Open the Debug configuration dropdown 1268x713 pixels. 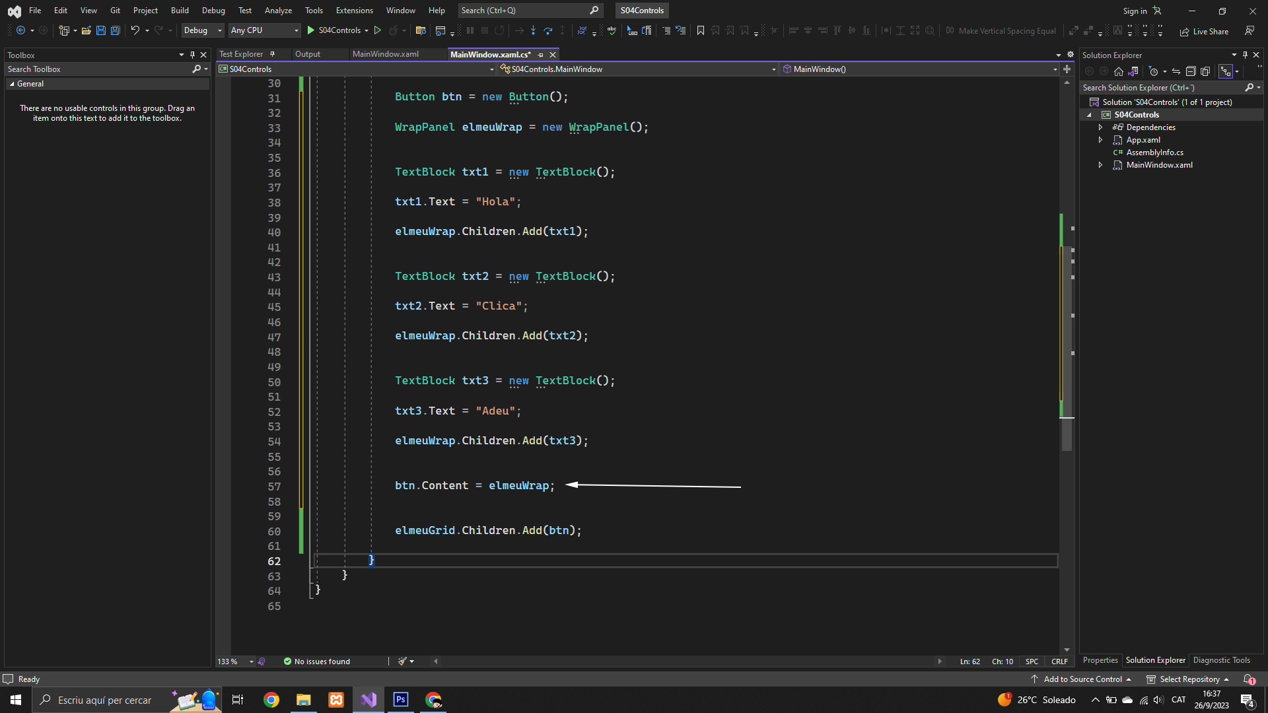coord(203,30)
